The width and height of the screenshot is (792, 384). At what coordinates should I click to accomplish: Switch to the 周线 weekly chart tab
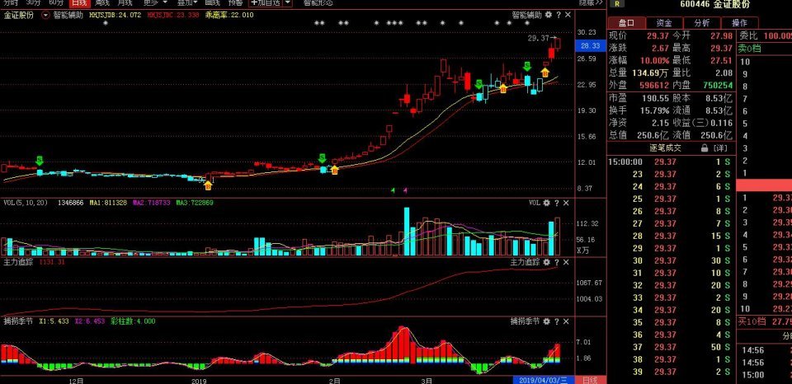[x=103, y=3]
